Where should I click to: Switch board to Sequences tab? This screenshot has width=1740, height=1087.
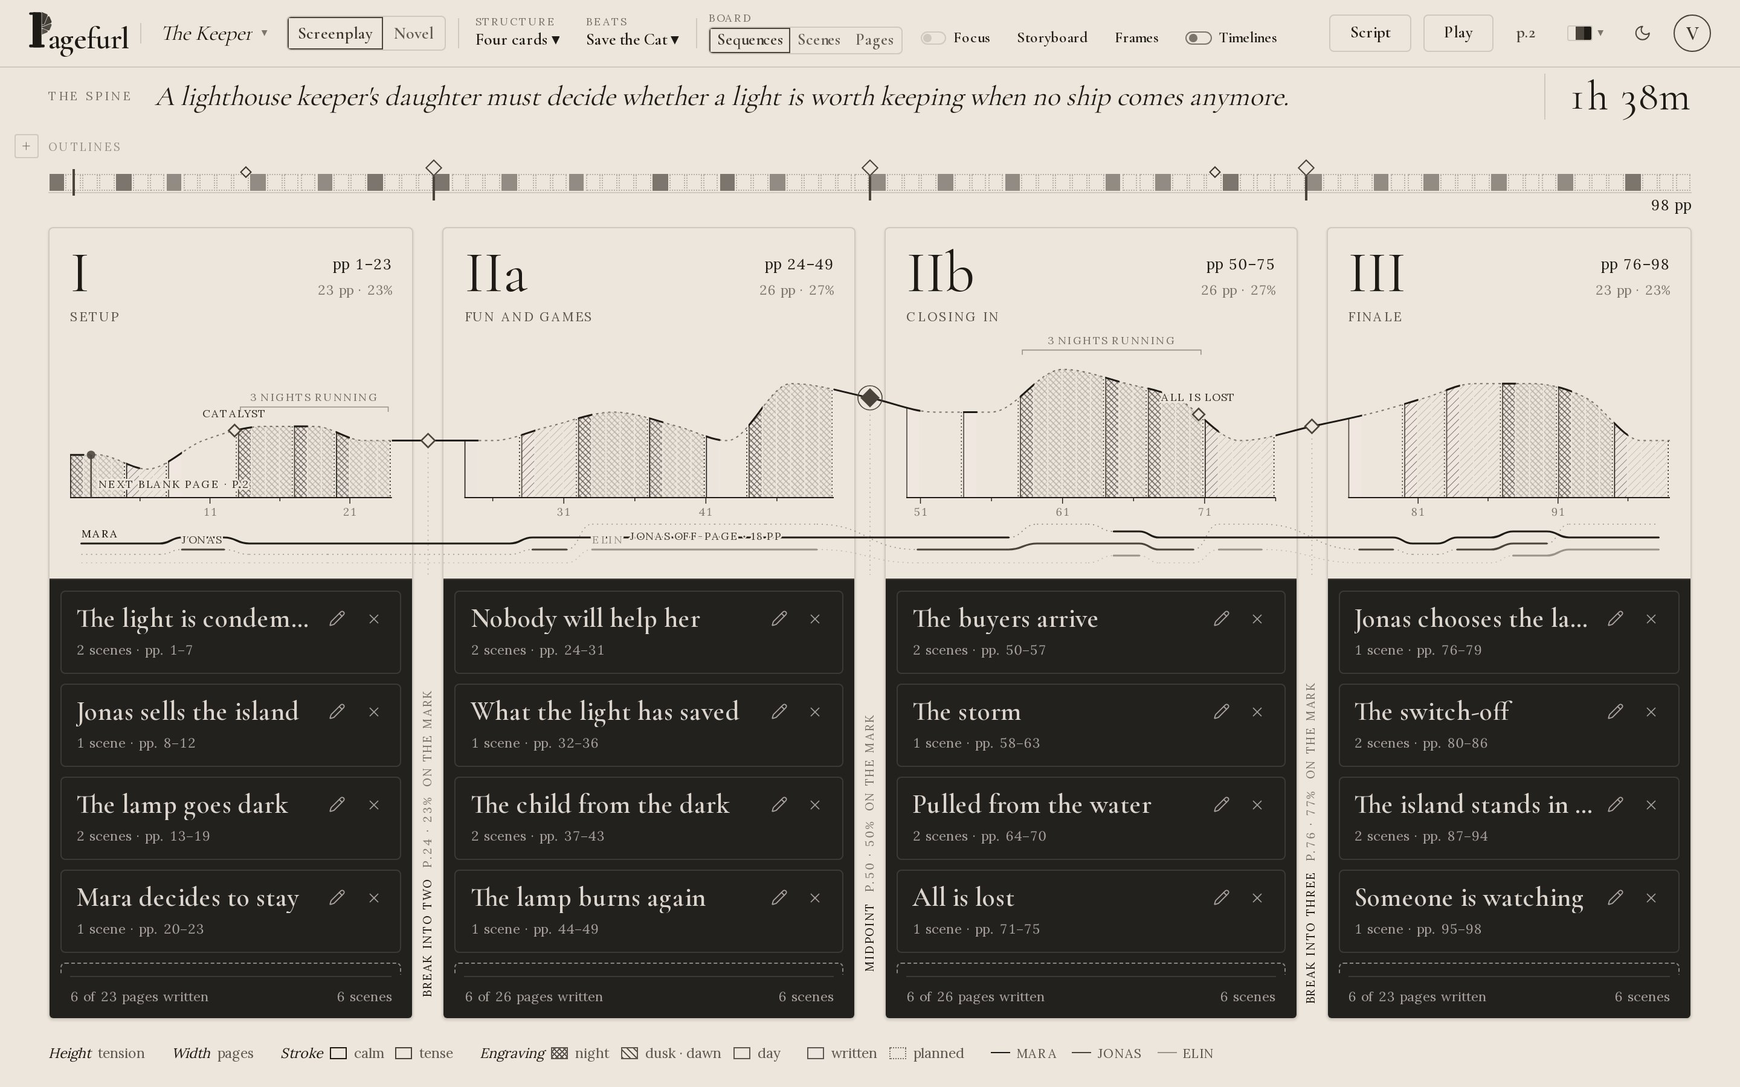(x=749, y=40)
